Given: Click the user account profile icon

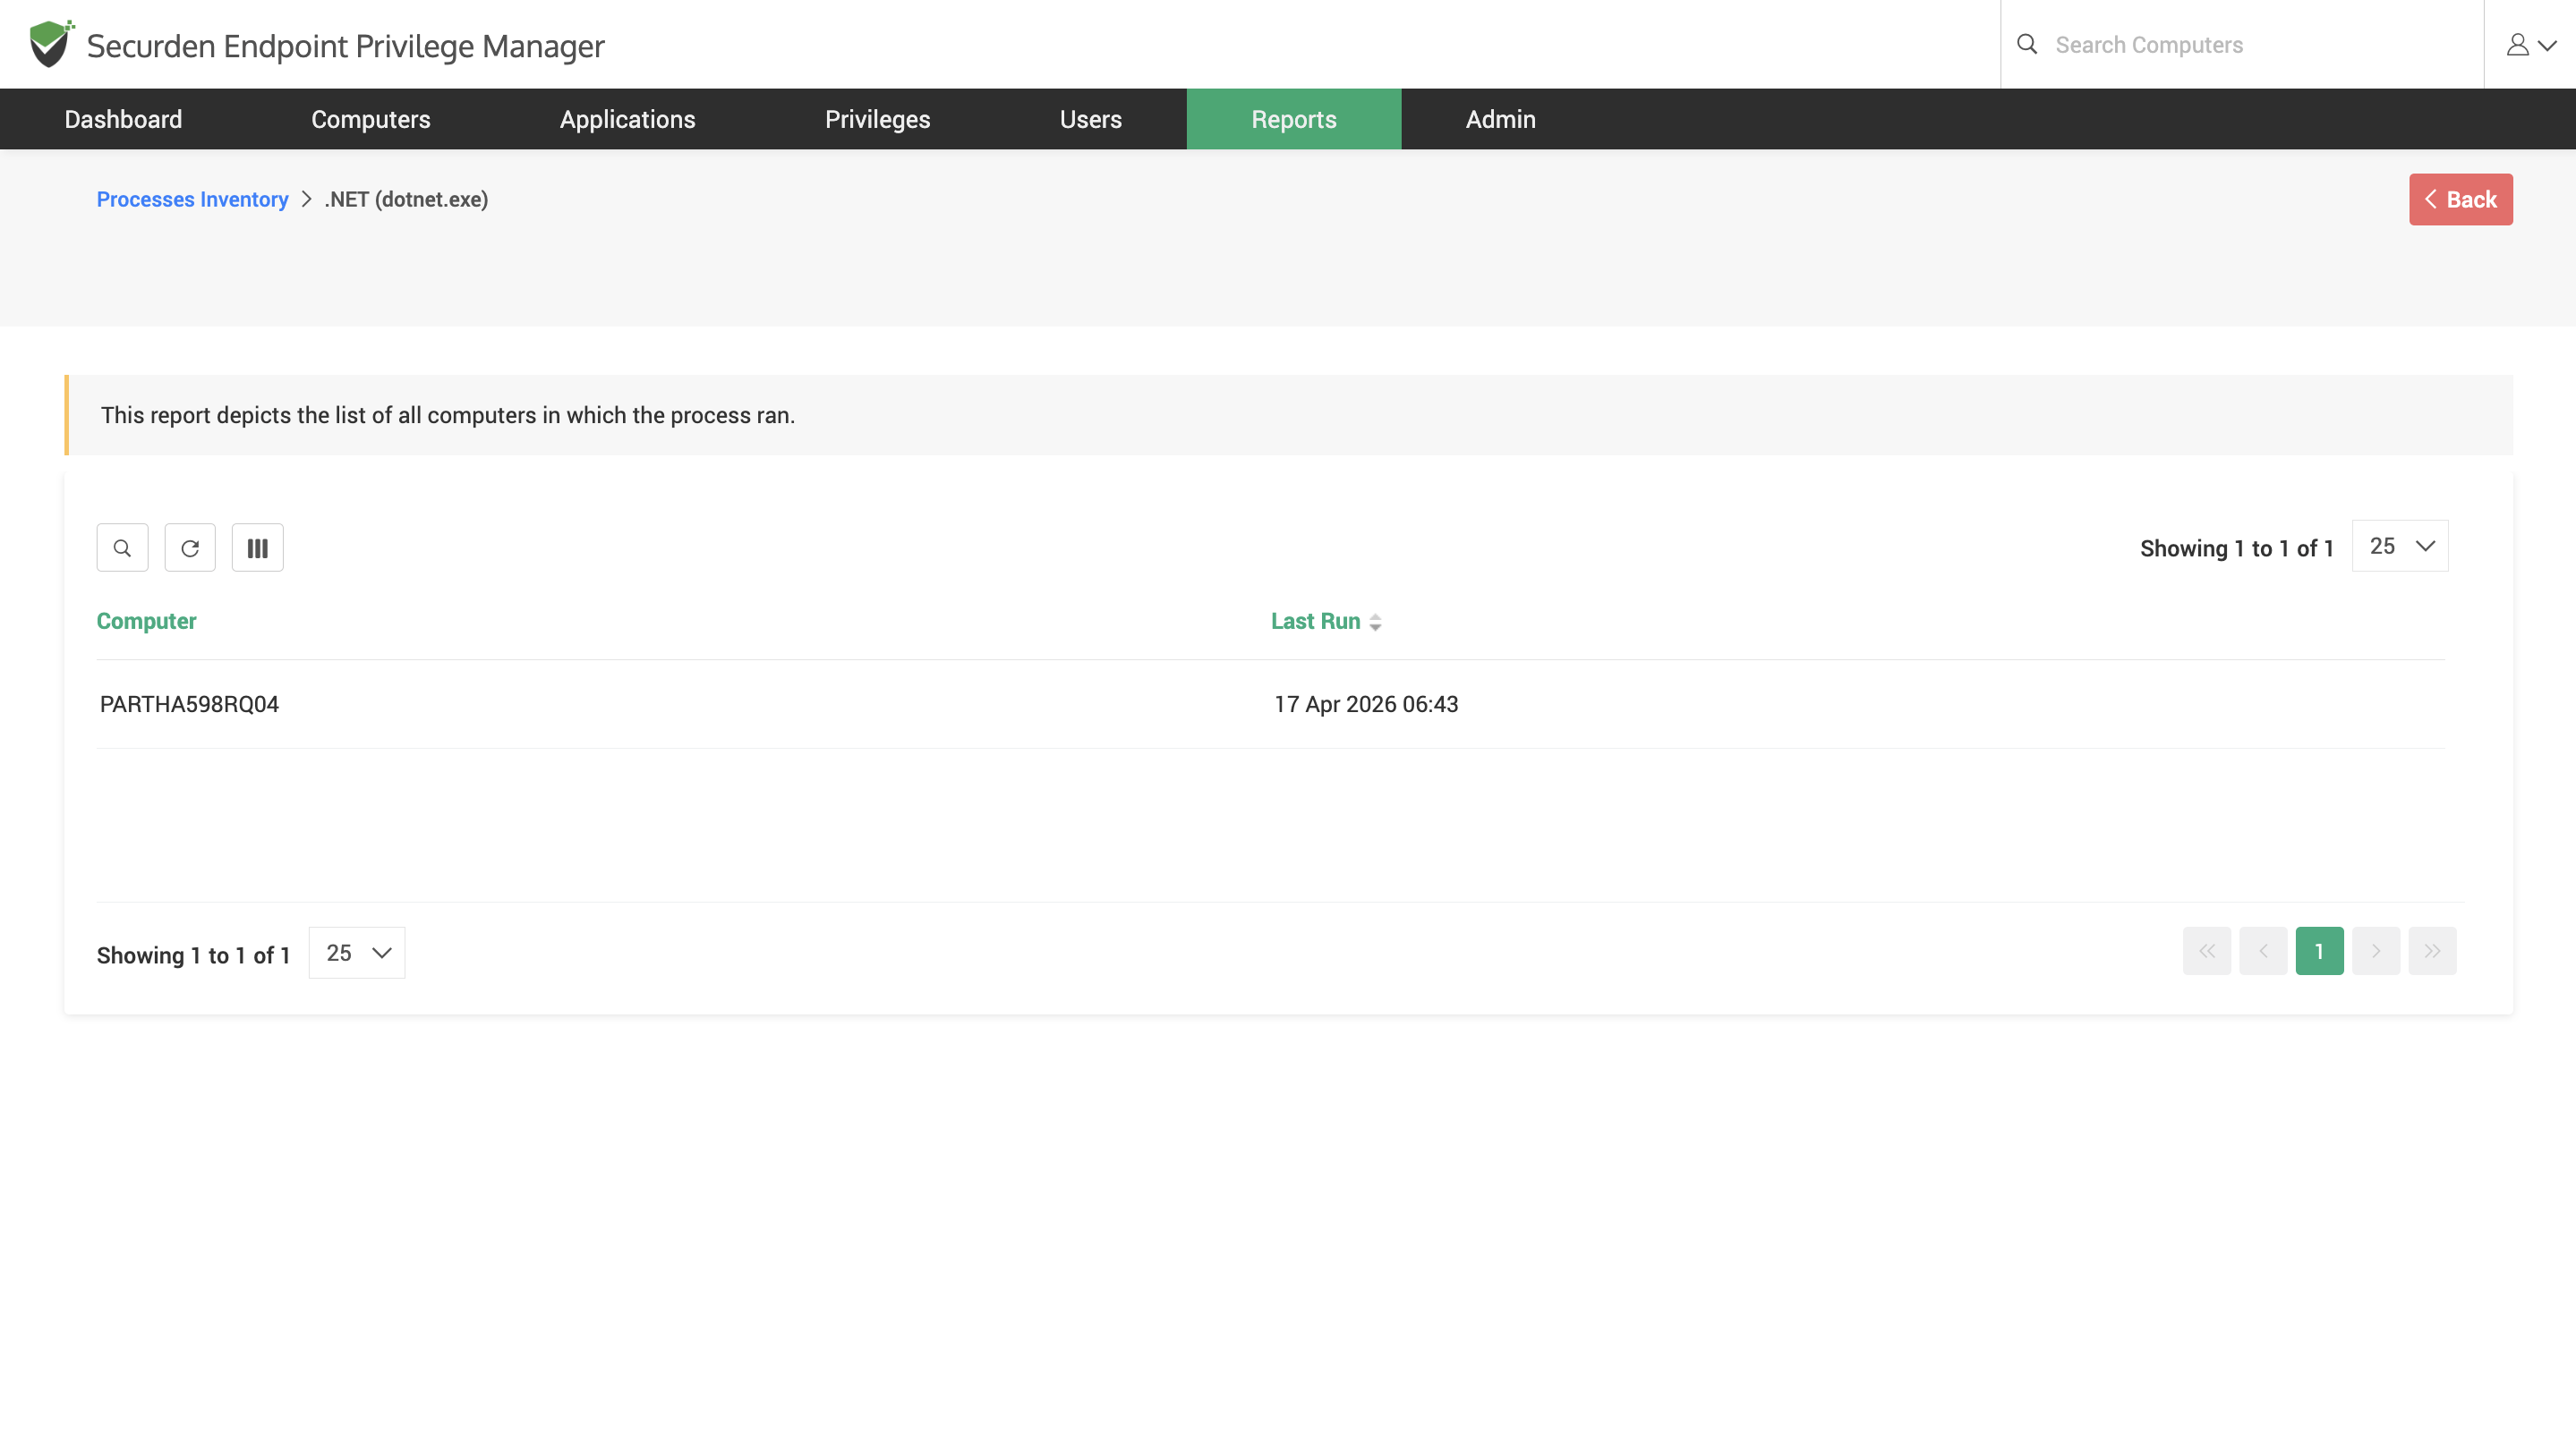Looking at the screenshot, I should pos(2517,45).
